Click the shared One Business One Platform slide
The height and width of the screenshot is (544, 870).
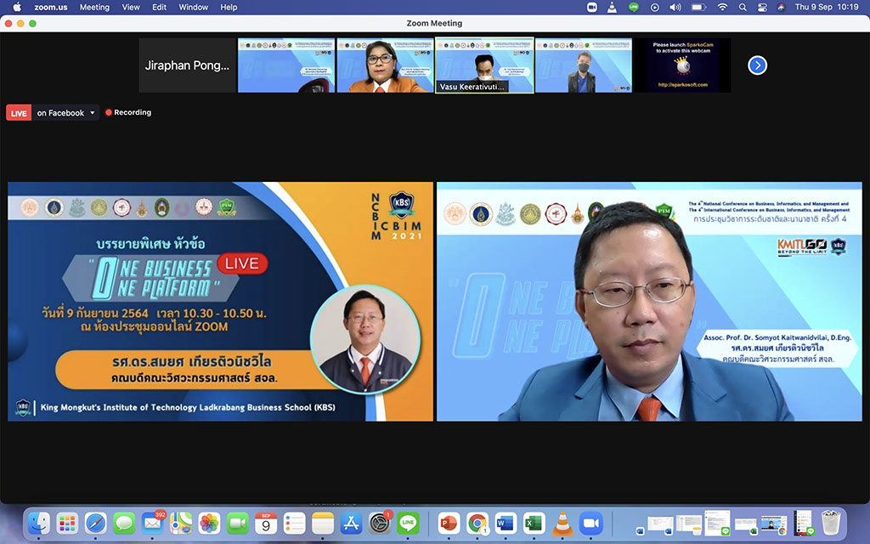220,302
